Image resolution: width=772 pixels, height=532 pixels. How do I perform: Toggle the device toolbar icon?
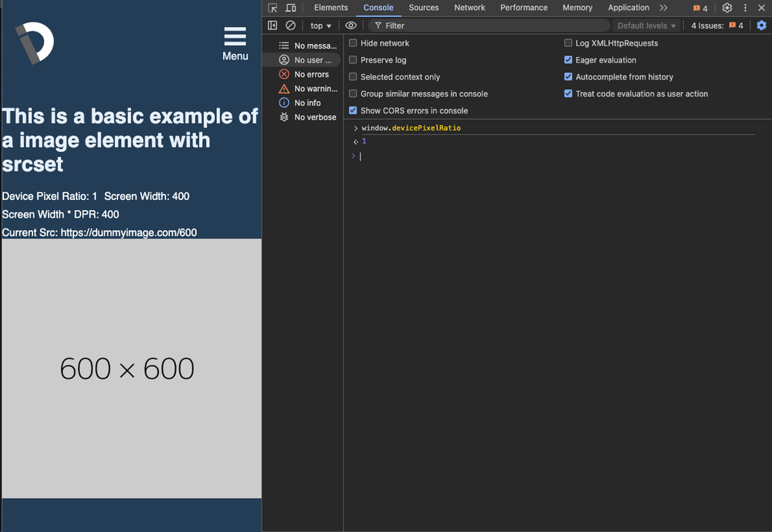coord(291,8)
